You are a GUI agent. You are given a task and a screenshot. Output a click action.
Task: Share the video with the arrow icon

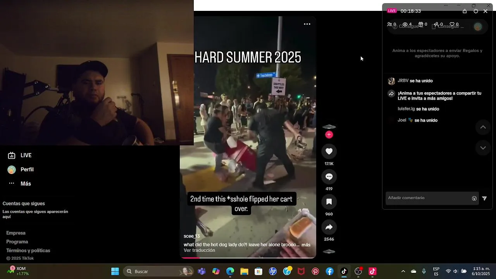329,227
